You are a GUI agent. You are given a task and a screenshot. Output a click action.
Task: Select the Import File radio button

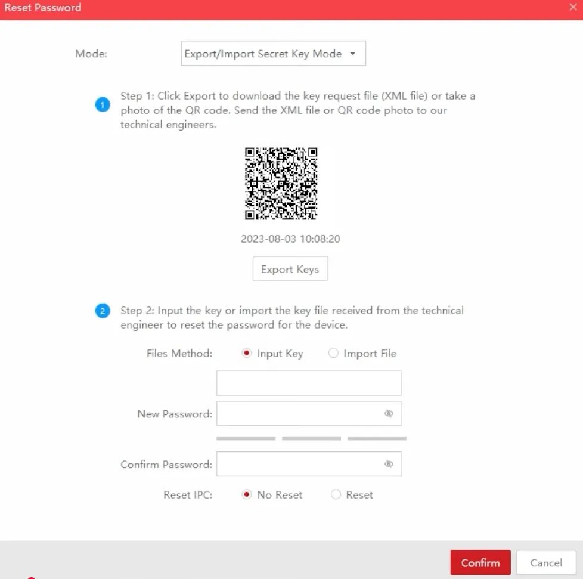point(334,353)
